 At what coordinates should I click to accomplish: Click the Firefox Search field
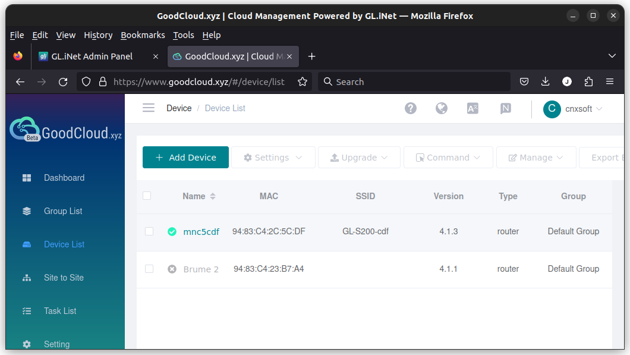[414, 82]
